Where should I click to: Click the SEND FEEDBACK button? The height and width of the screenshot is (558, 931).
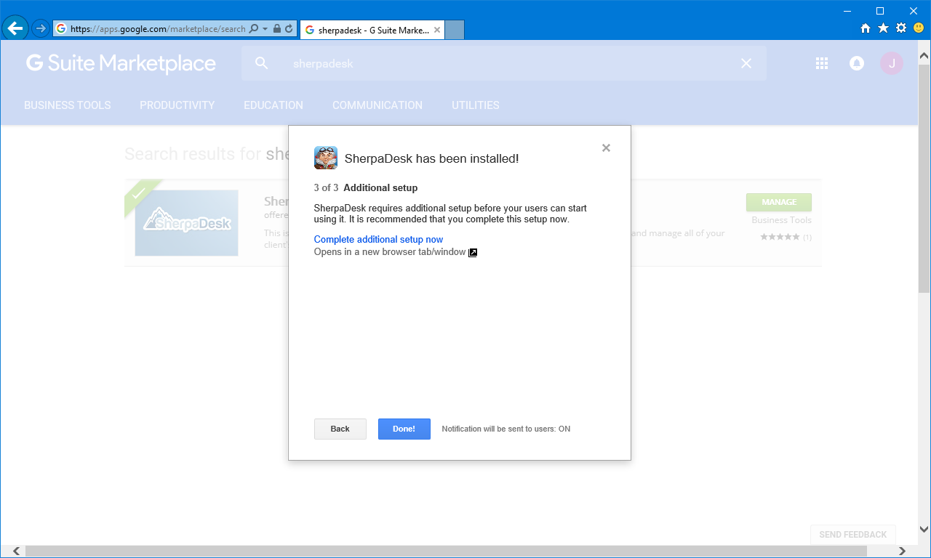(x=852, y=534)
